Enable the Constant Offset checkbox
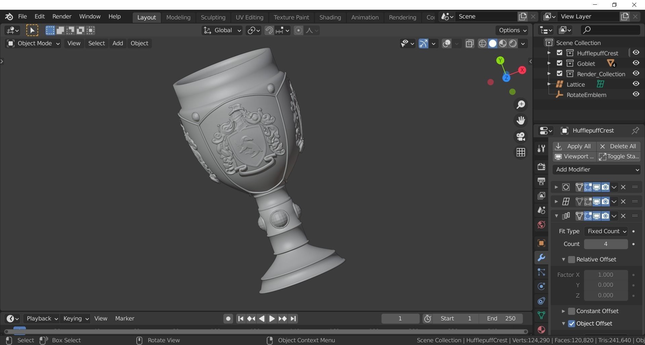This screenshot has height=345, width=645. (x=571, y=311)
